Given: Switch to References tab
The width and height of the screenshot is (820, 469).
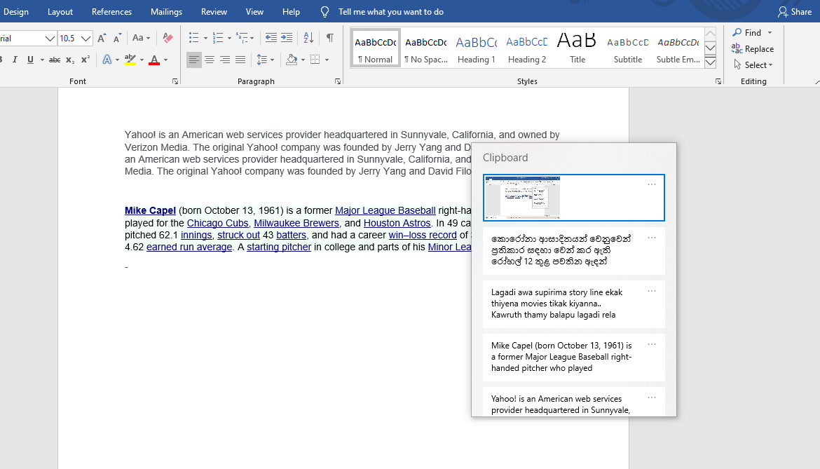Looking at the screenshot, I should (x=111, y=11).
